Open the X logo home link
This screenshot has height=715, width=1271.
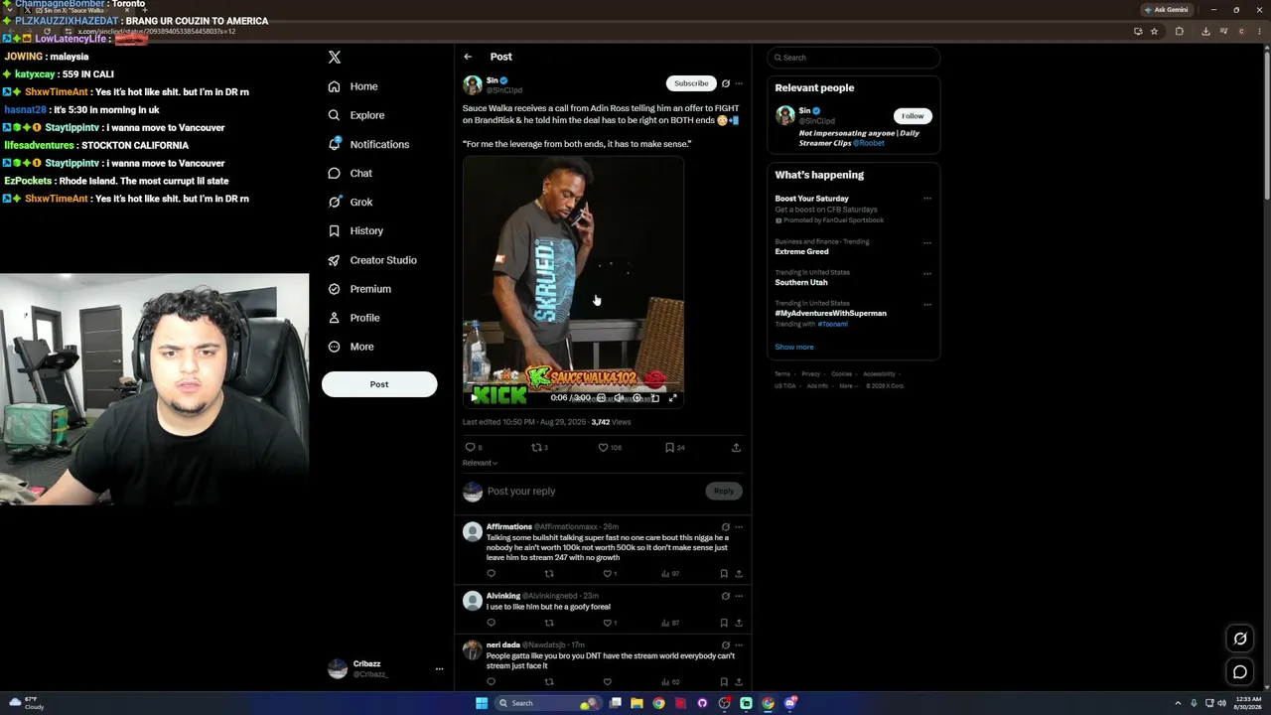(335, 58)
